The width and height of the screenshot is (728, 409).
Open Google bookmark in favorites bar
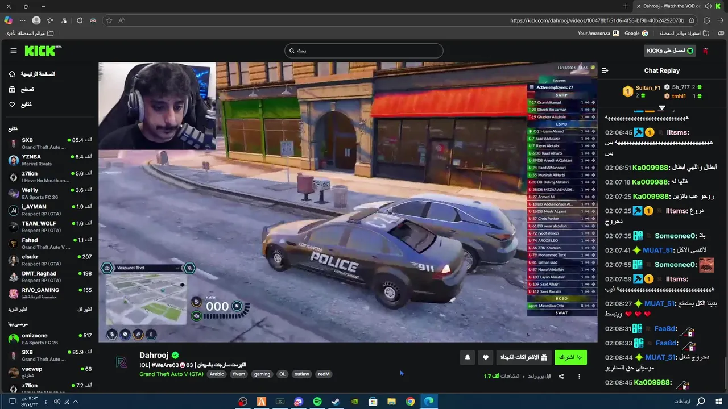(x=636, y=34)
